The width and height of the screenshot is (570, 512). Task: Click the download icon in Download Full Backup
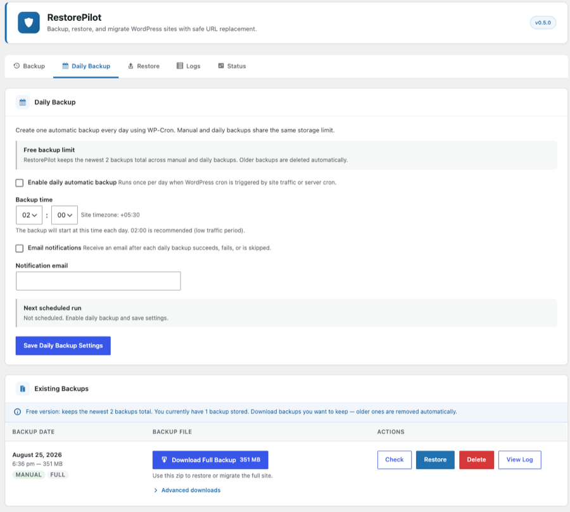pyautogui.click(x=164, y=459)
